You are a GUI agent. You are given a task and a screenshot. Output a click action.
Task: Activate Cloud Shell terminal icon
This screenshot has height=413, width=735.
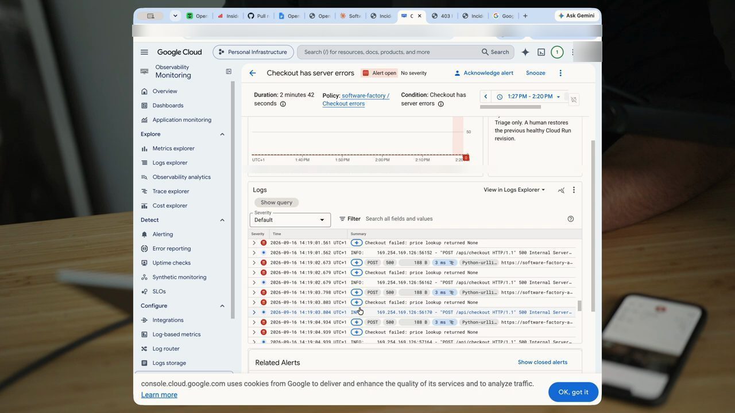[541, 52]
